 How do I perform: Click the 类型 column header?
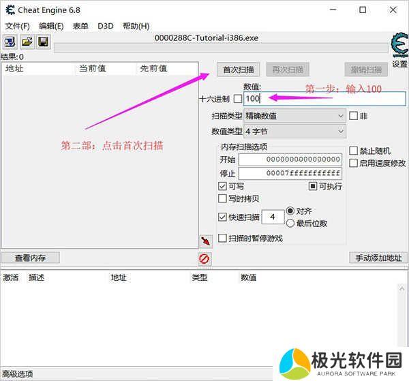click(200, 277)
